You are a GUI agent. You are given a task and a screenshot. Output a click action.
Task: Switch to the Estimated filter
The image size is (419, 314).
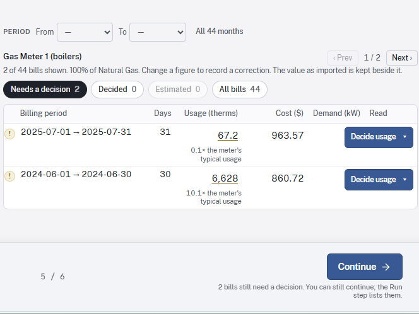tap(178, 90)
